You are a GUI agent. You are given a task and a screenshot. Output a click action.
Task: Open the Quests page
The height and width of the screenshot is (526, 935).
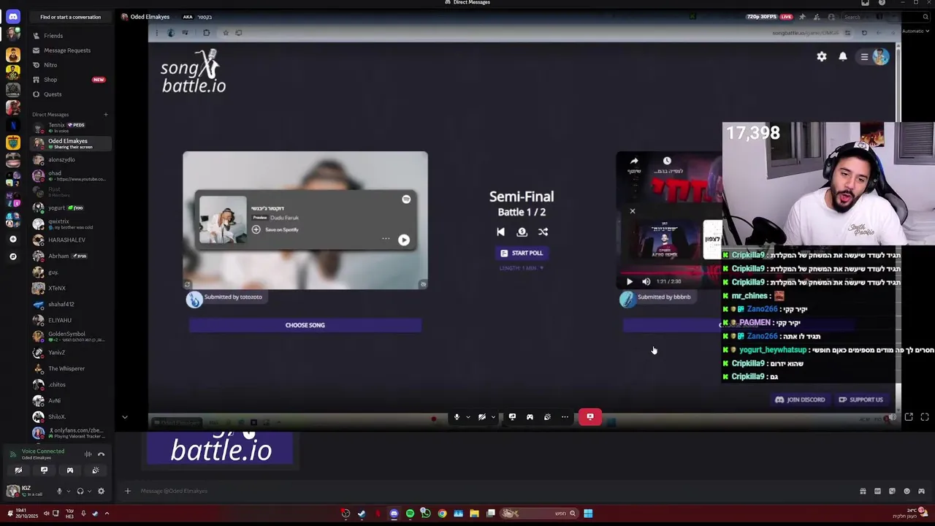[70, 94]
